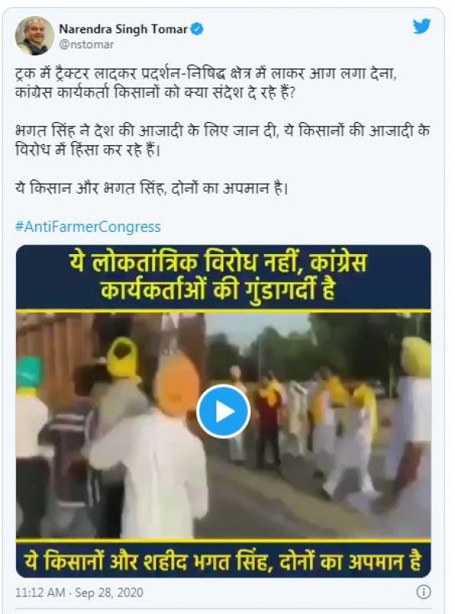Open the tweet info icon
This screenshot has height=614, width=455.
424,592
